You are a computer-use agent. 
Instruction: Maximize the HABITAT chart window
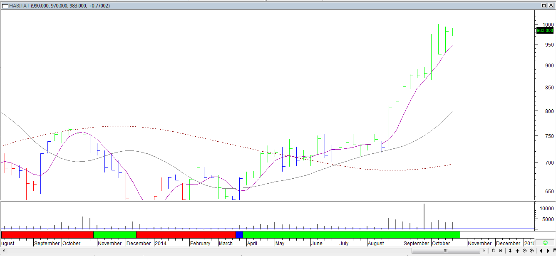pyautogui.click(x=544, y=5)
